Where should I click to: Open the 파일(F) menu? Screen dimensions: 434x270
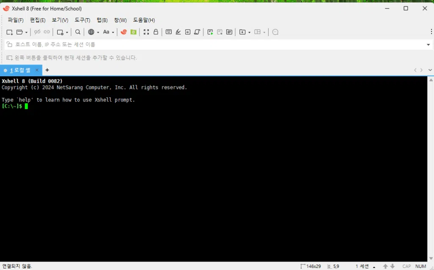click(x=15, y=20)
